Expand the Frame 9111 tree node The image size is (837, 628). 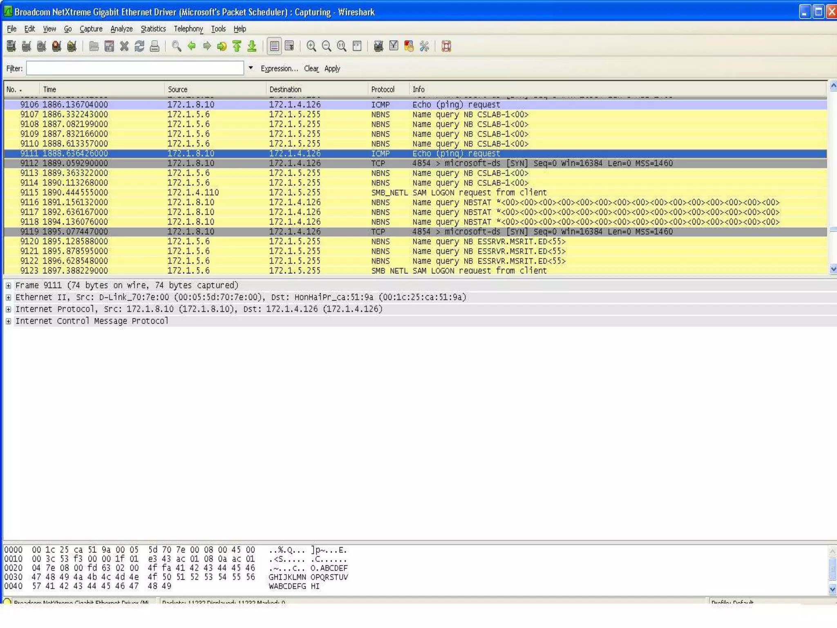pos(8,286)
